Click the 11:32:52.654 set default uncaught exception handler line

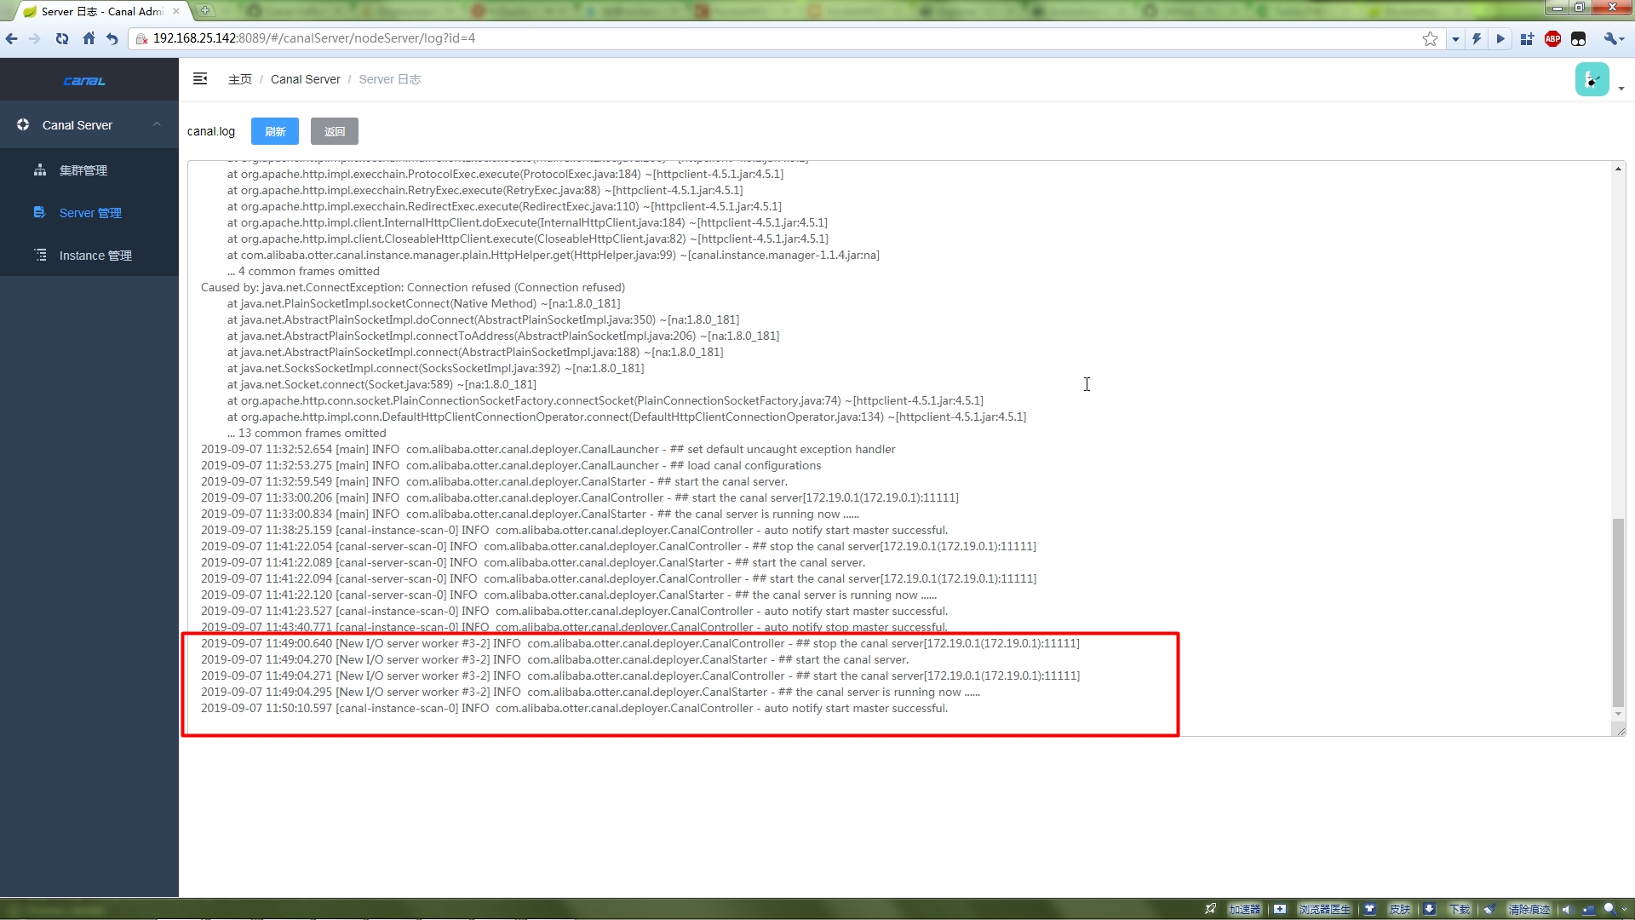click(x=548, y=449)
